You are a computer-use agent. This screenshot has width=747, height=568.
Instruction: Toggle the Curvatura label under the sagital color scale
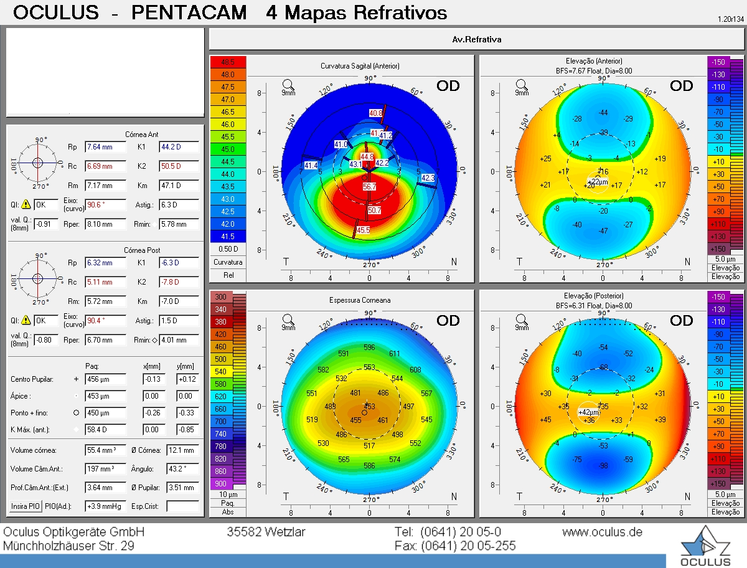pyautogui.click(x=228, y=262)
